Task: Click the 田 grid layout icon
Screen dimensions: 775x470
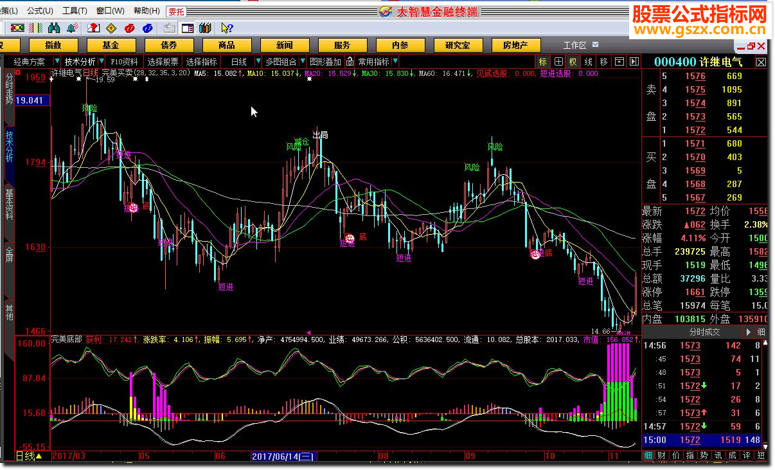Action: tap(558, 62)
